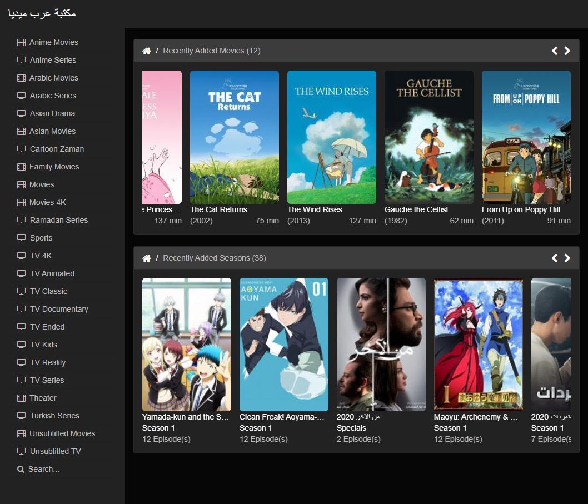This screenshot has height=504, width=588.
Task: Click the Recently Added Seasons (38) heading
Action: (x=215, y=258)
